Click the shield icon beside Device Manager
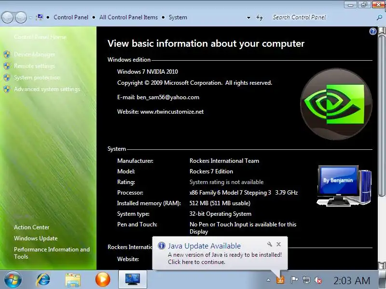This screenshot has height=289, width=386. coord(7,54)
